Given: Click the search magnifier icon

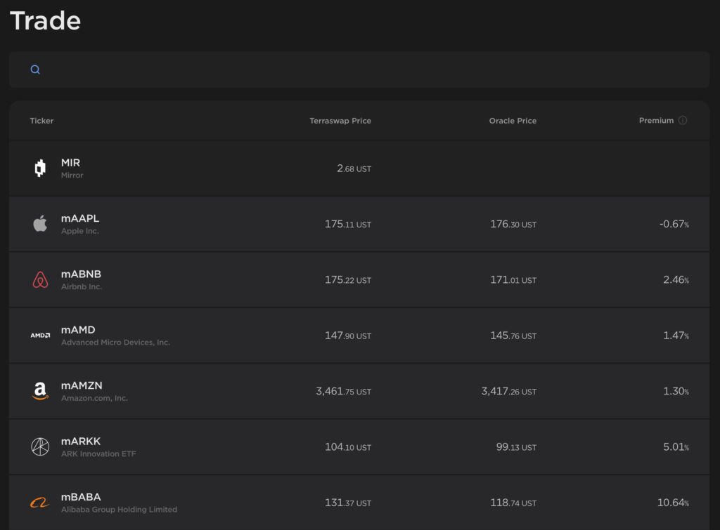Looking at the screenshot, I should pyautogui.click(x=35, y=69).
